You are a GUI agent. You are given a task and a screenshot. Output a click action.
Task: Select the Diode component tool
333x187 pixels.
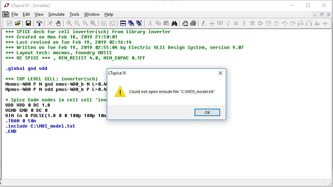[252, 23]
